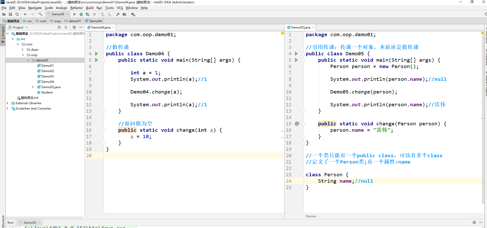
Task: Click the locate target icon in Project panel
Action: point(59,27)
